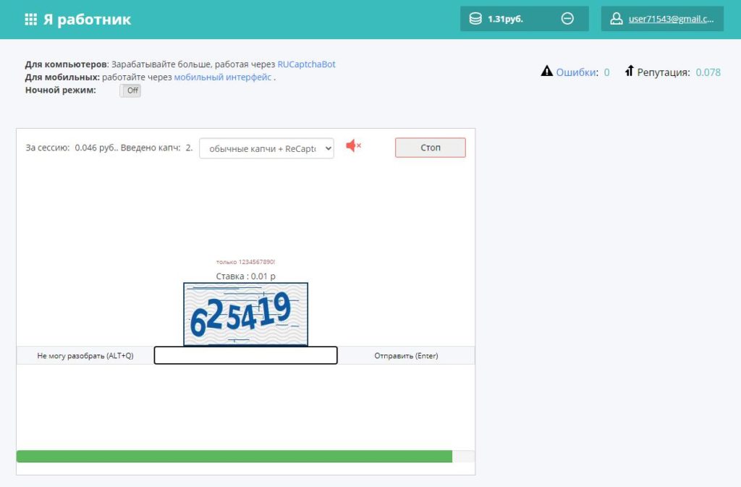Click the reputation value 0.078

pos(708,72)
